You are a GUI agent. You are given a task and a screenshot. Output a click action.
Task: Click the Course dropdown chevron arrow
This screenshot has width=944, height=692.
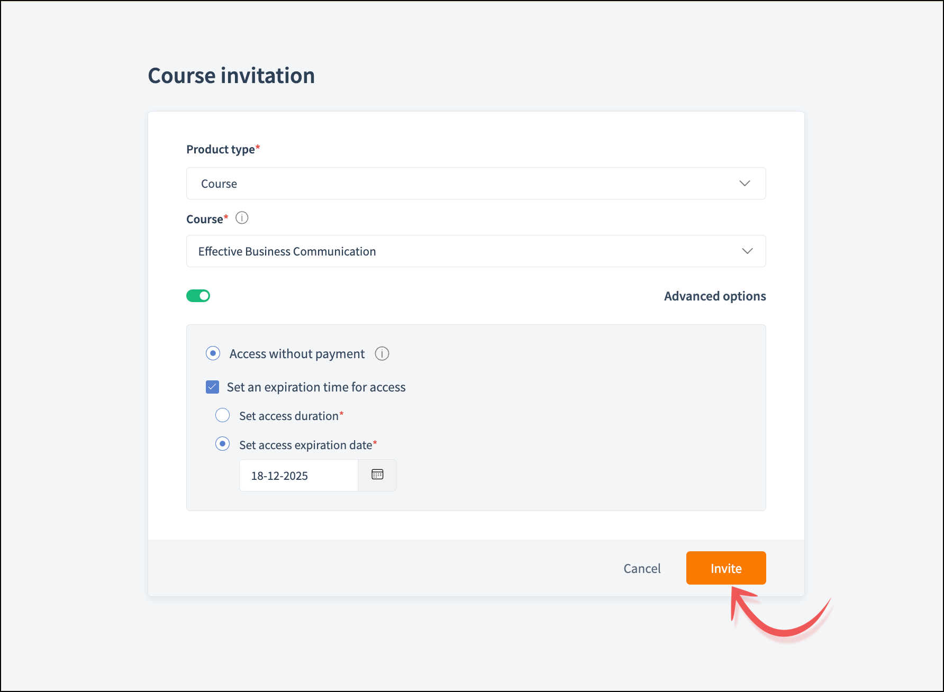click(747, 251)
